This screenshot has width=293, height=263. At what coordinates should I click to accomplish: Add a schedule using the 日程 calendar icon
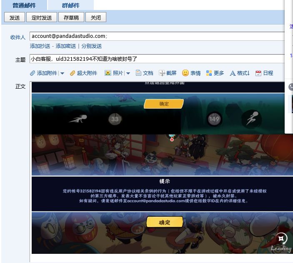(x=258, y=73)
